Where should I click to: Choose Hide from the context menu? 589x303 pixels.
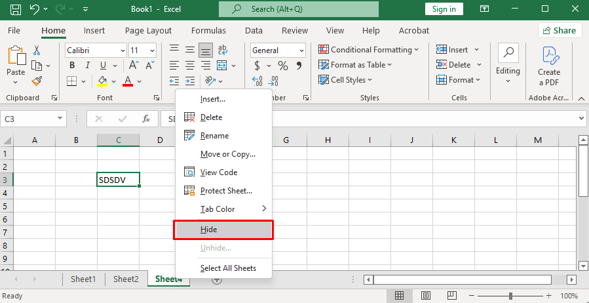pos(223,230)
